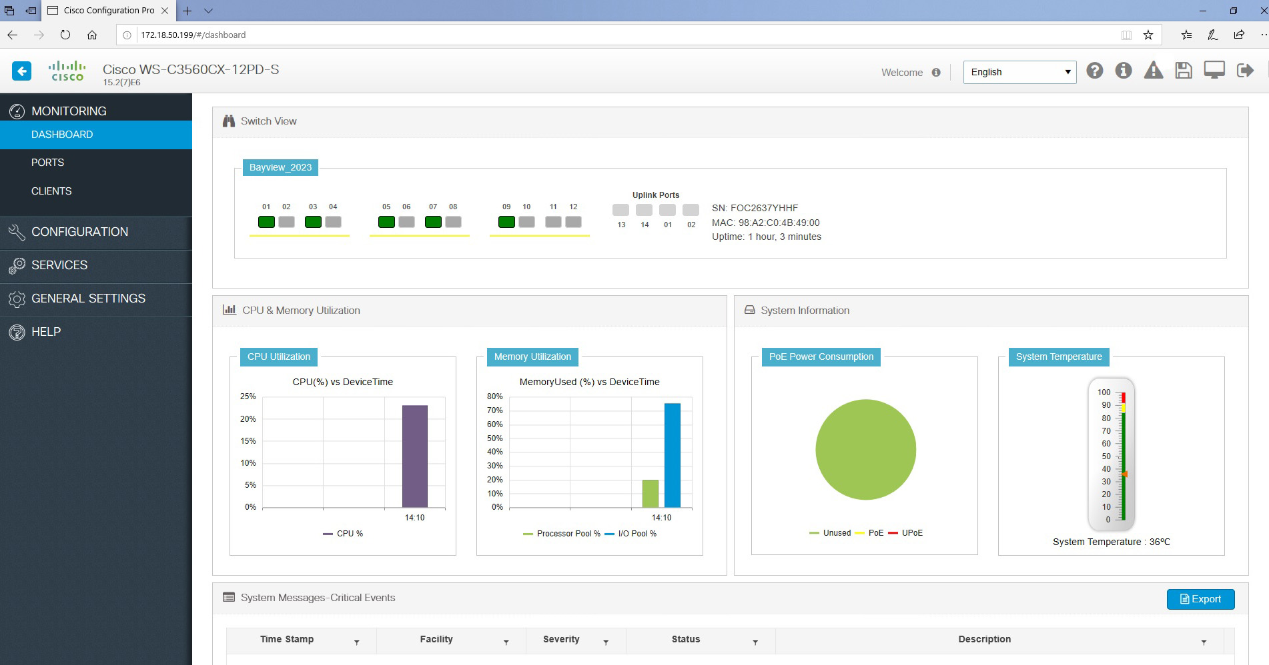The width and height of the screenshot is (1269, 665).
Task: Open Severity column filter arrow
Action: point(606,642)
